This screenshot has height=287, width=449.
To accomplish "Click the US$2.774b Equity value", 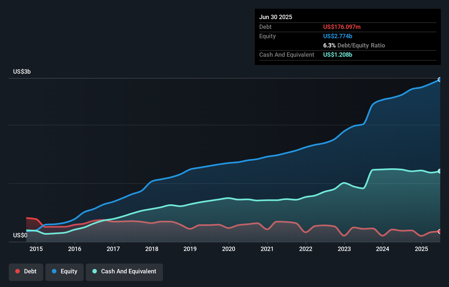I will point(337,36).
